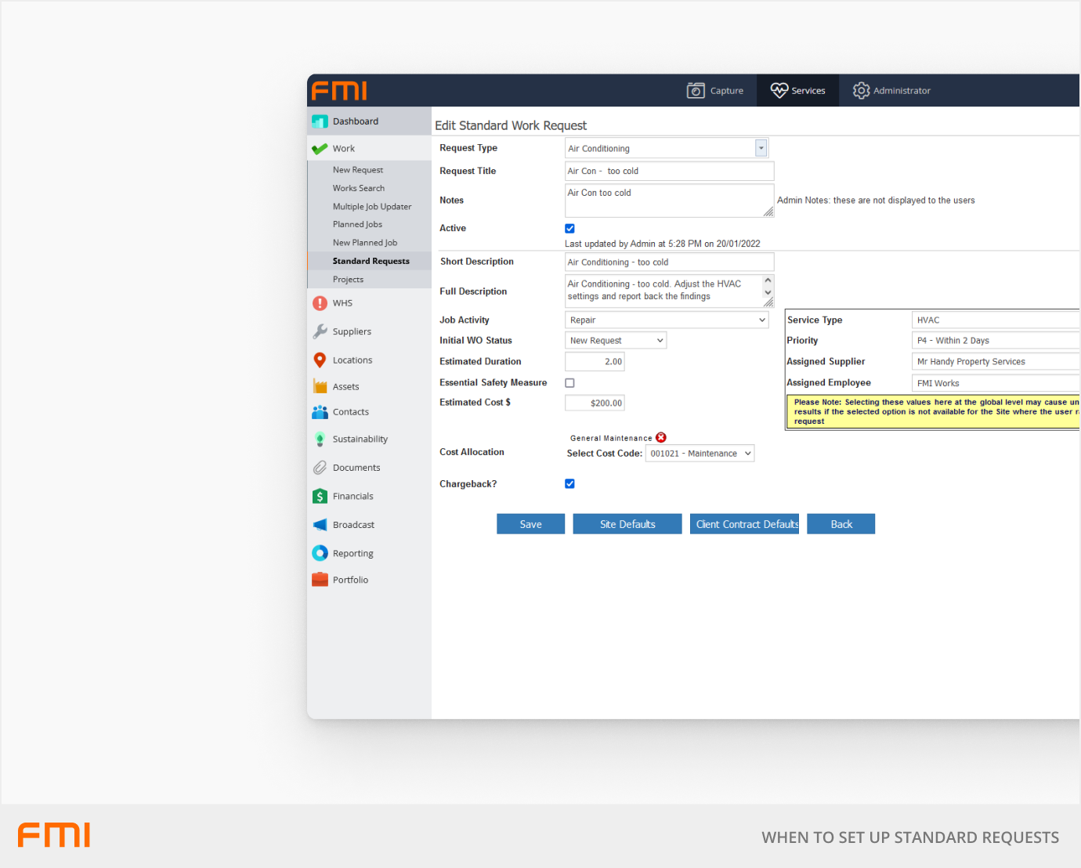Remove General Maintenance with red X icon

click(661, 438)
